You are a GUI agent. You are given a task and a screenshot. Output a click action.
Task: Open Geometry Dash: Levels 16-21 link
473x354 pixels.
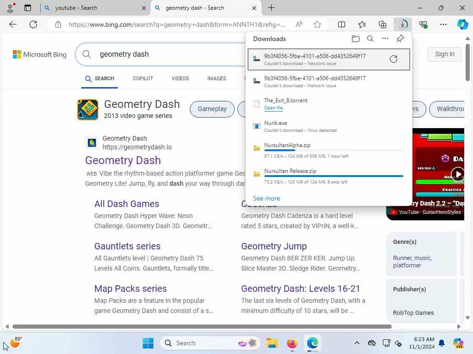(300, 289)
